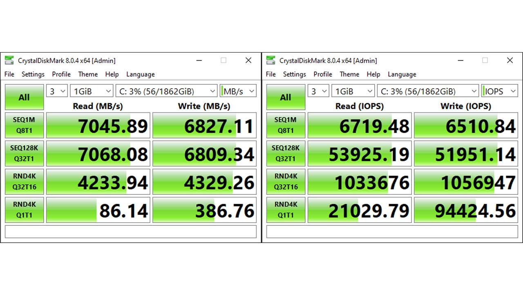This screenshot has width=523, height=294.
Task: Expand the C: drive dropdown in the IOPS window
Action: tap(428, 91)
